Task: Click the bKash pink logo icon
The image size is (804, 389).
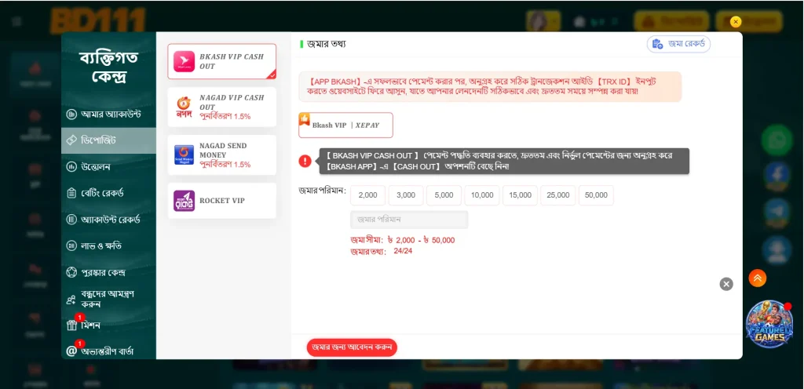Action: click(x=184, y=61)
